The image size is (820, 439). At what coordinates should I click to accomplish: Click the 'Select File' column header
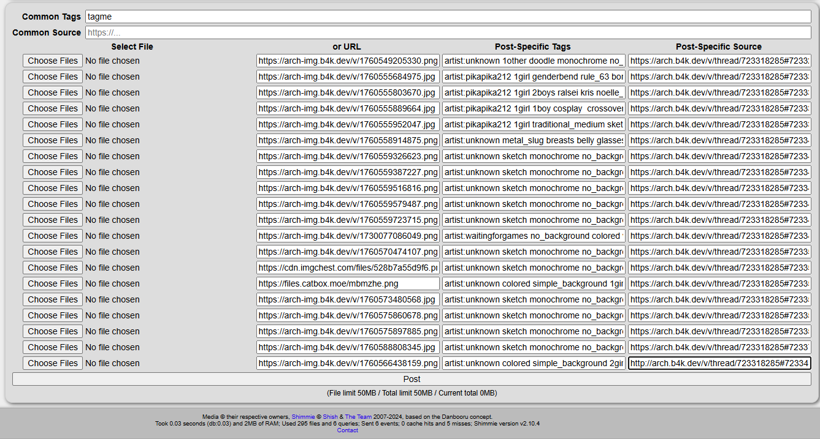click(x=132, y=47)
